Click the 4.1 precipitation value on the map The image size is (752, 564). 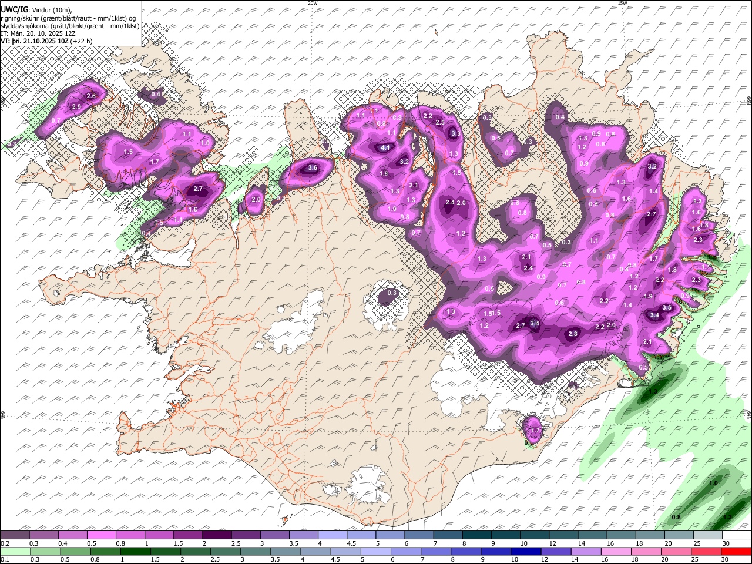click(x=386, y=148)
